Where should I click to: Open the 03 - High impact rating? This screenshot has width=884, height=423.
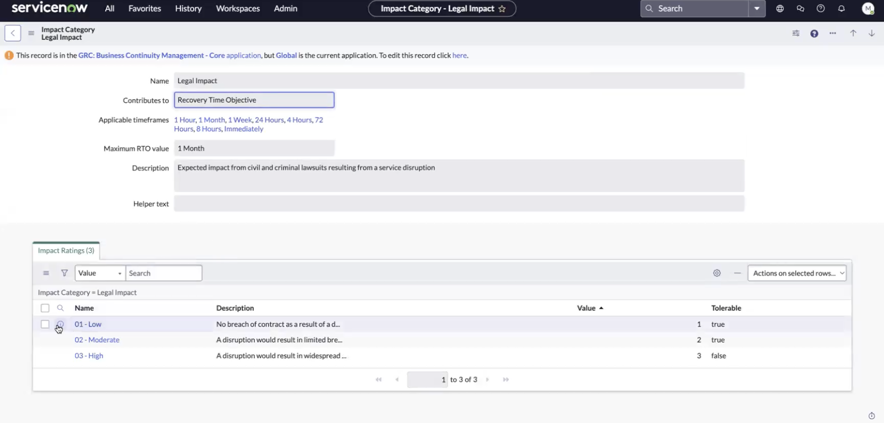(x=89, y=356)
